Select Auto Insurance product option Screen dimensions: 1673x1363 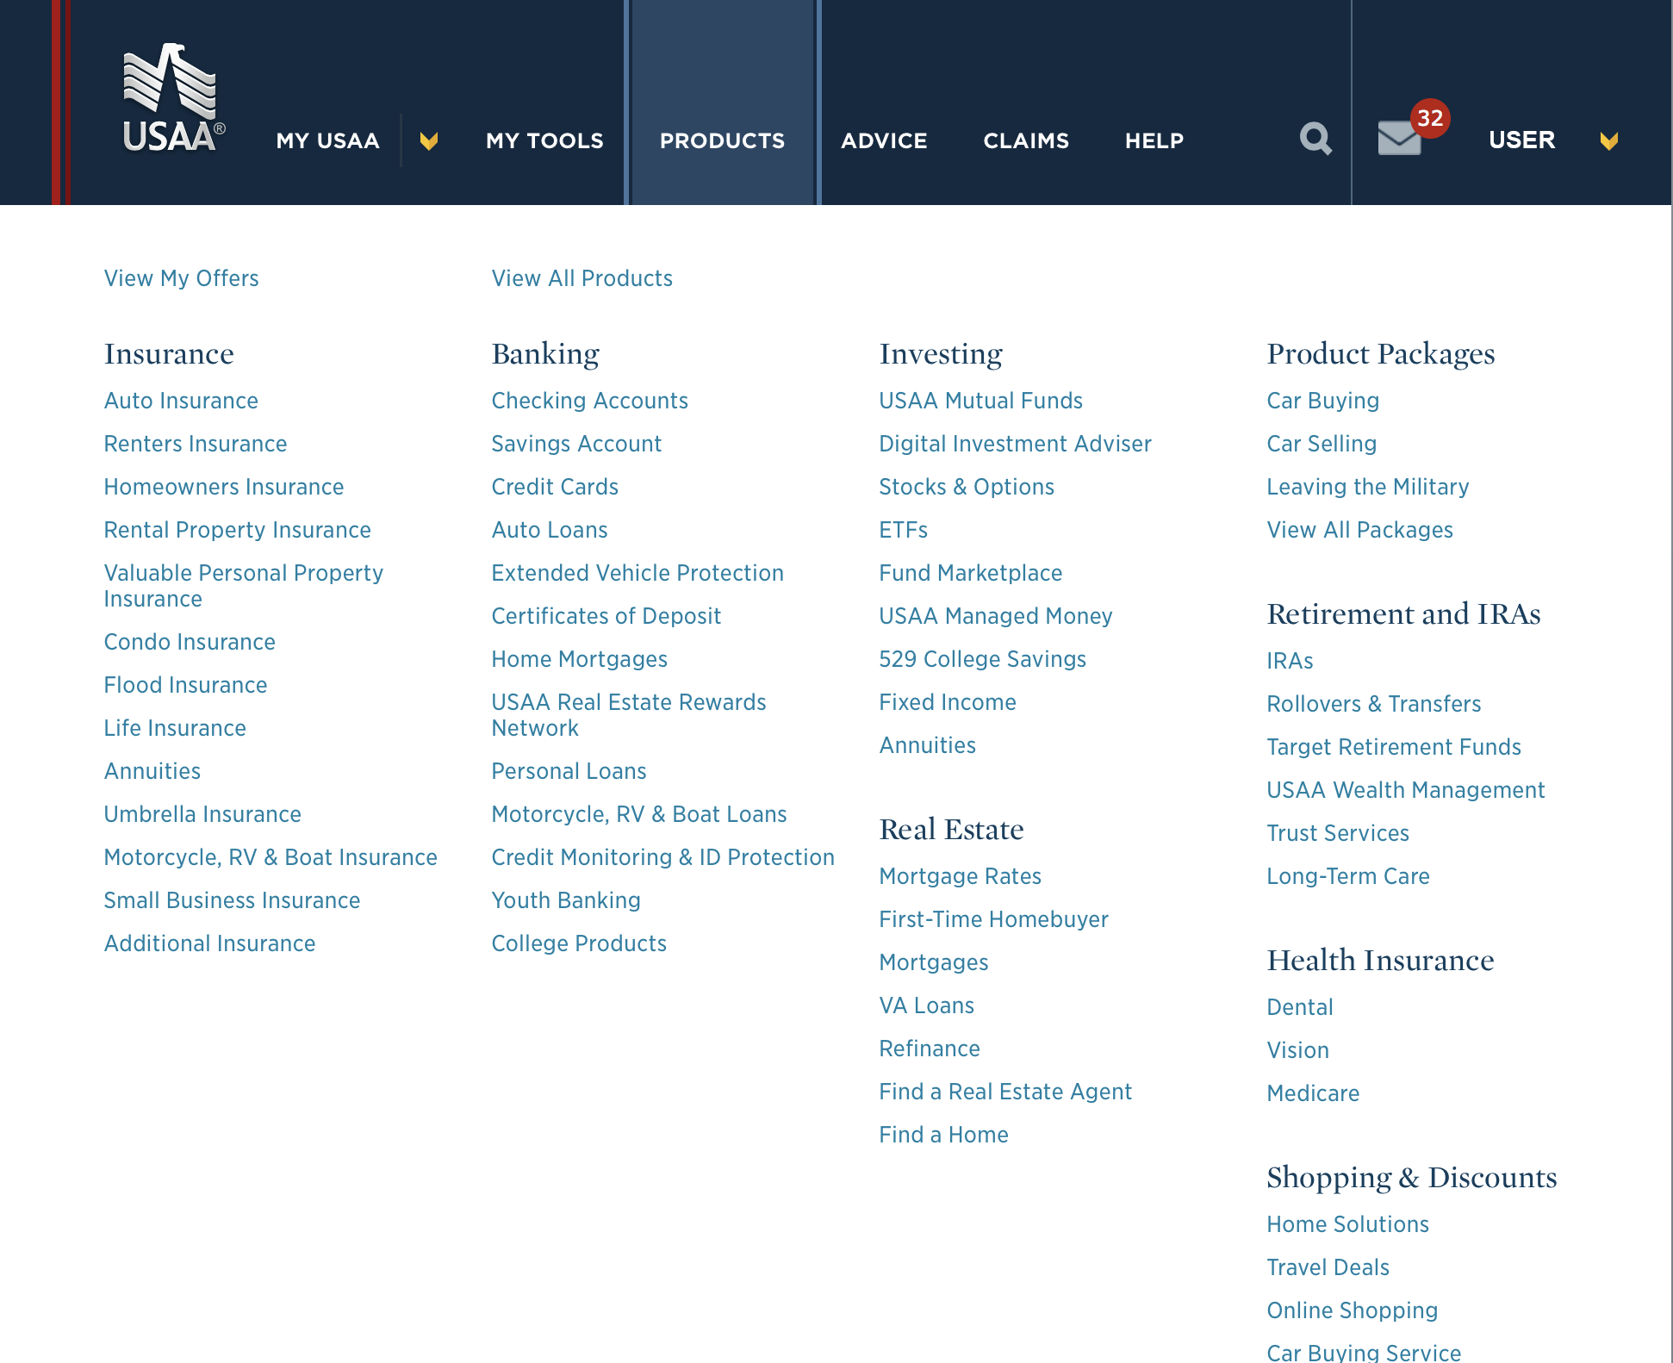point(181,400)
